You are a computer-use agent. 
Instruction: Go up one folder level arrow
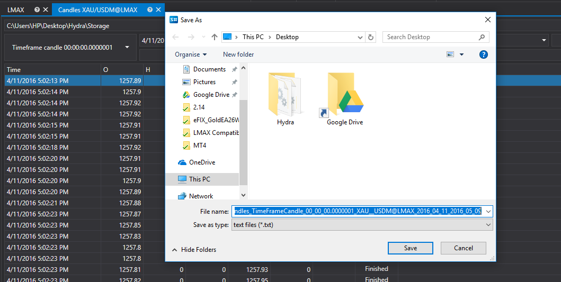pos(215,37)
